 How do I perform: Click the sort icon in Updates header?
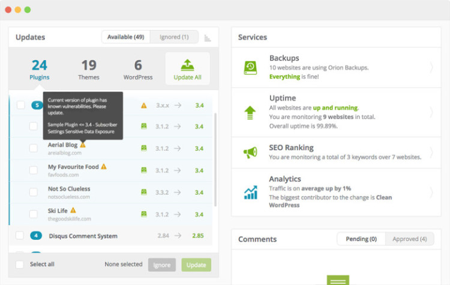coord(208,38)
